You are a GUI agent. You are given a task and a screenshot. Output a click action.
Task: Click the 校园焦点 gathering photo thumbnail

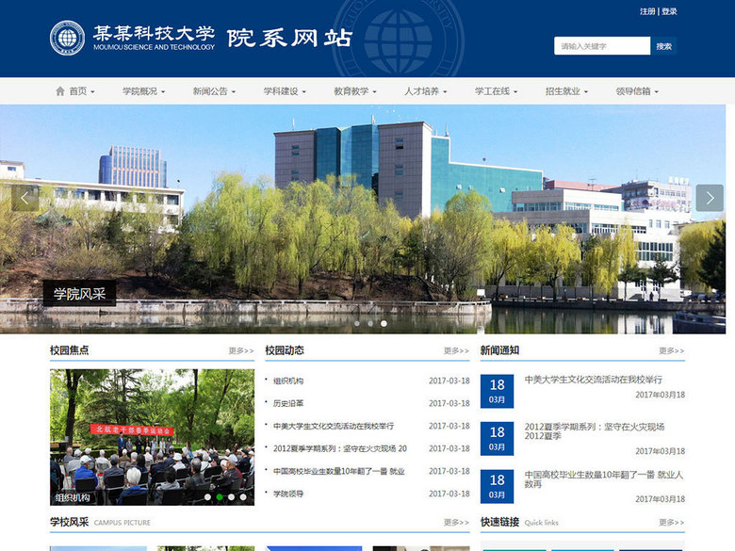pyautogui.click(x=153, y=437)
